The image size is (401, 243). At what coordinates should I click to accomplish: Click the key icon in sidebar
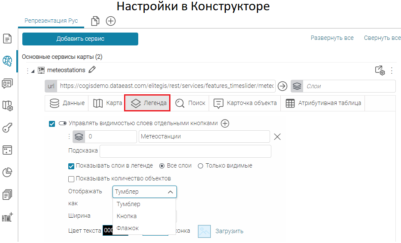pos(7,128)
